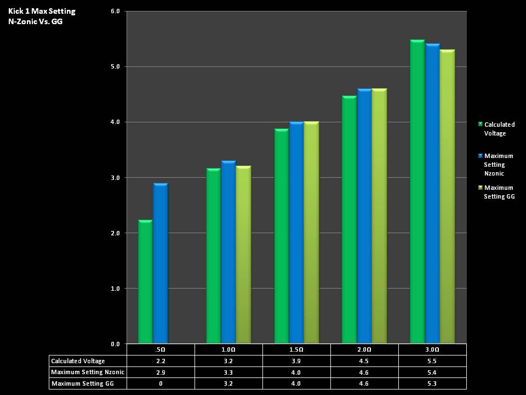This screenshot has height=395, width=526.
Task: Select the 3.0Ω column header in data table
Action: pos(432,349)
